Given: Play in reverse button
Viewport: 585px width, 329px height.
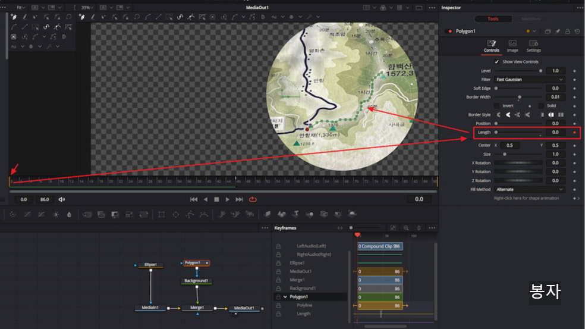Looking at the screenshot, I should (x=206, y=199).
